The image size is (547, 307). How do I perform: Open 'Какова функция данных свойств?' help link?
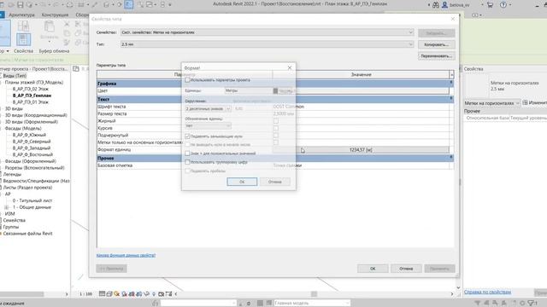pyautogui.click(x=126, y=256)
